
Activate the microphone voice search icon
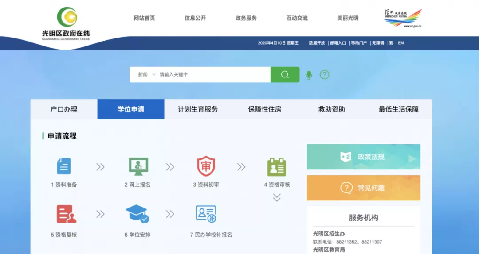(x=309, y=75)
